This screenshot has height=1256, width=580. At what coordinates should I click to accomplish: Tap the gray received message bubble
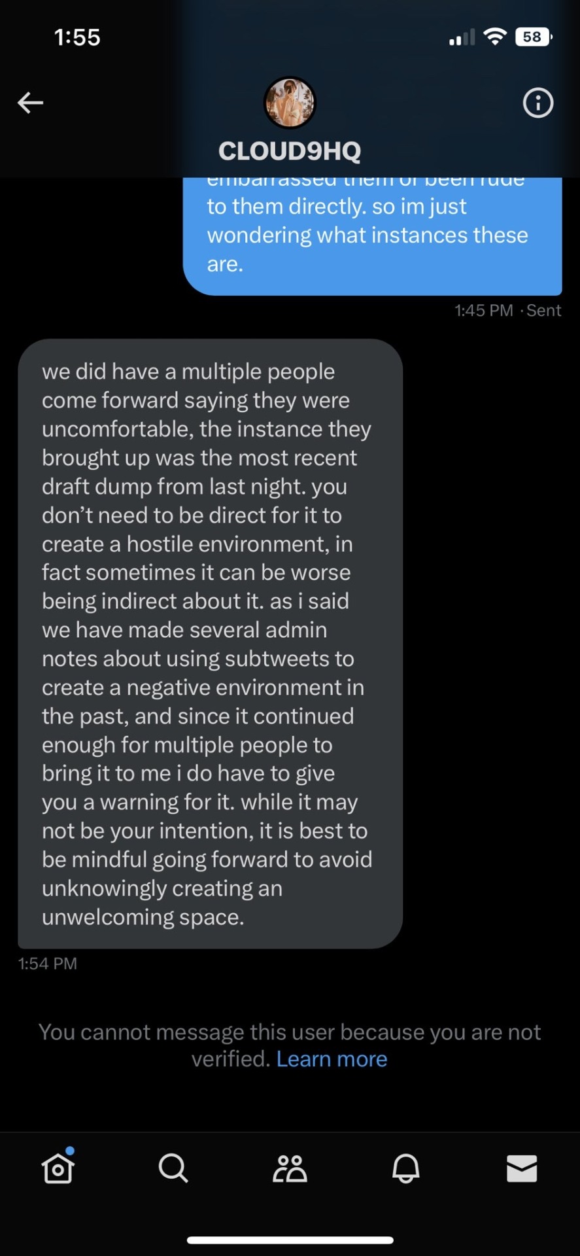click(x=210, y=644)
